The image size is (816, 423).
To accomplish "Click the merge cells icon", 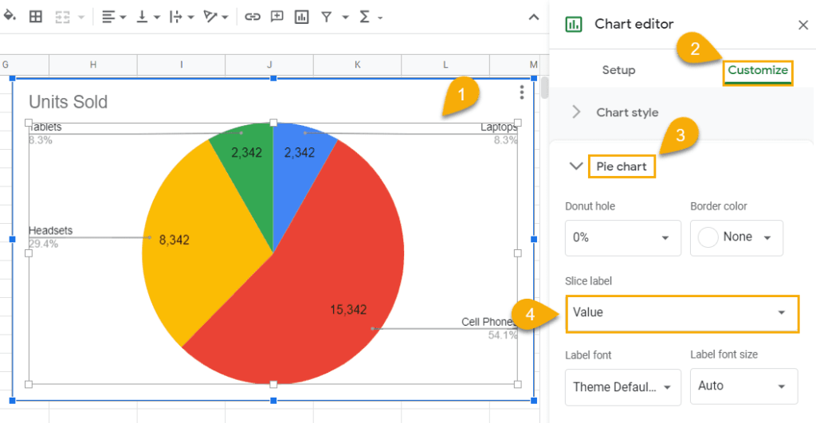I will 62,18.
